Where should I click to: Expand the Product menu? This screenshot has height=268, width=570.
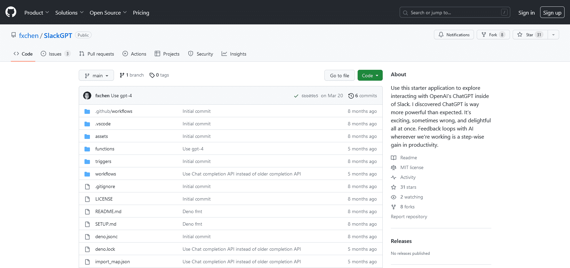click(37, 13)
